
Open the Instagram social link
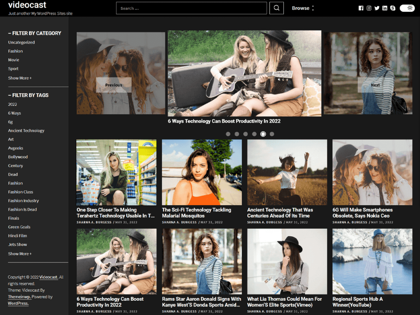[369, 8]
